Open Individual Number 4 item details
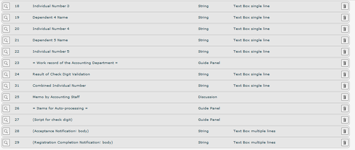355x150 pixels. pos(6,29)
